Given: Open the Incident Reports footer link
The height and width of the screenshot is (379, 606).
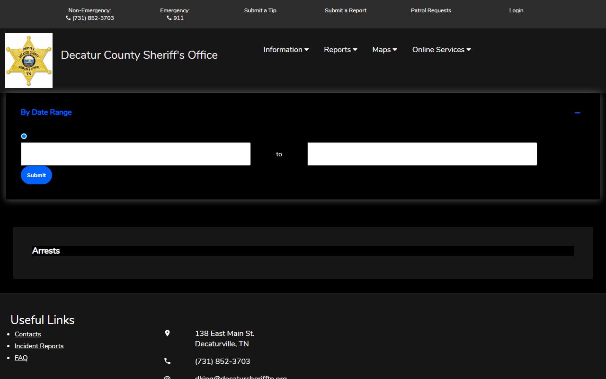Looking at the screenshot, I should 39,346.
